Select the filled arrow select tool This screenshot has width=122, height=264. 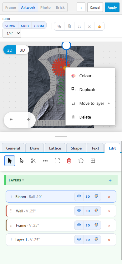click(10, 161)
